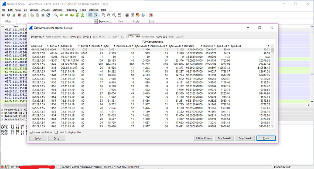Screen dimensions: 314x169
Task: Open the Telephony menu
Action: [71, 10]
